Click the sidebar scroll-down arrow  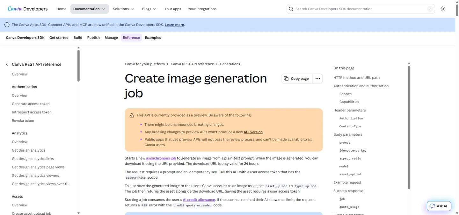[78, 213]
